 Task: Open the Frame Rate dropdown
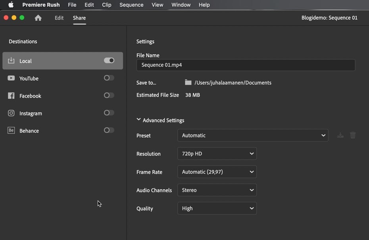point(217,172)
